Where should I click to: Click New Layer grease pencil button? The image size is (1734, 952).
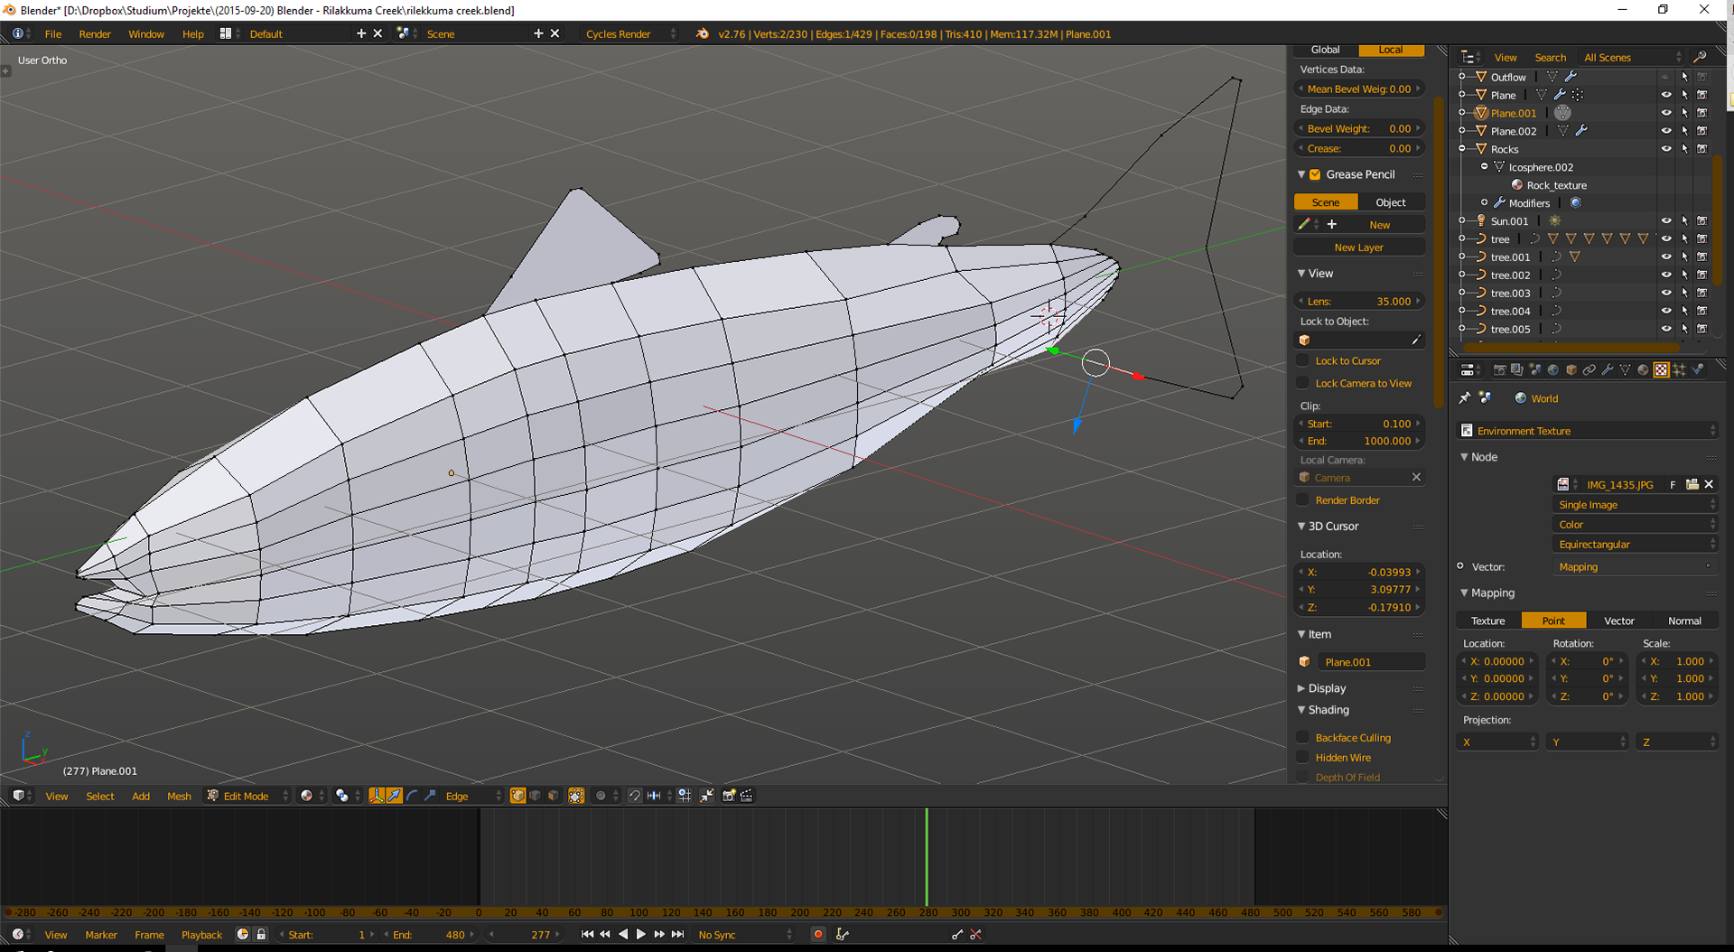1359,247
